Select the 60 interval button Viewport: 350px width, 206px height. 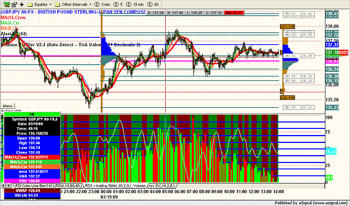click(x=153, y=4)
